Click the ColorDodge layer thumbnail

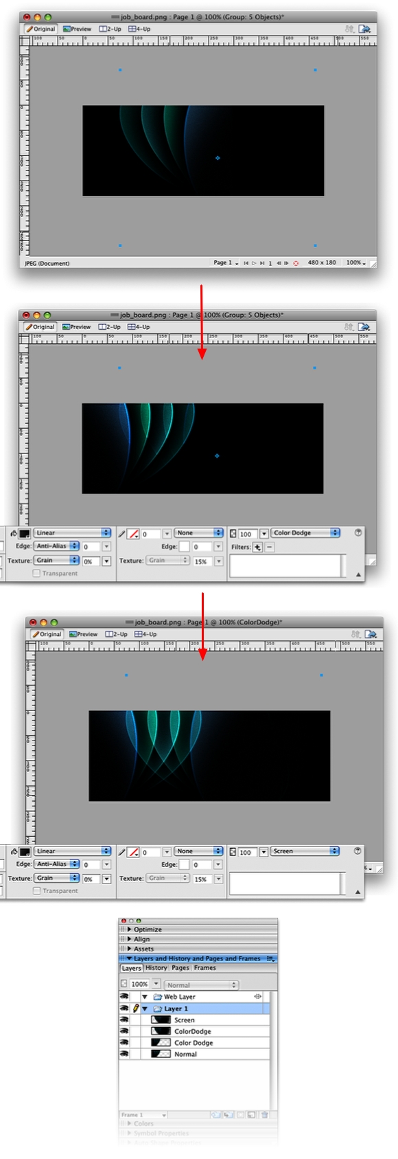pyautogui.click(x=161, y=1031)
